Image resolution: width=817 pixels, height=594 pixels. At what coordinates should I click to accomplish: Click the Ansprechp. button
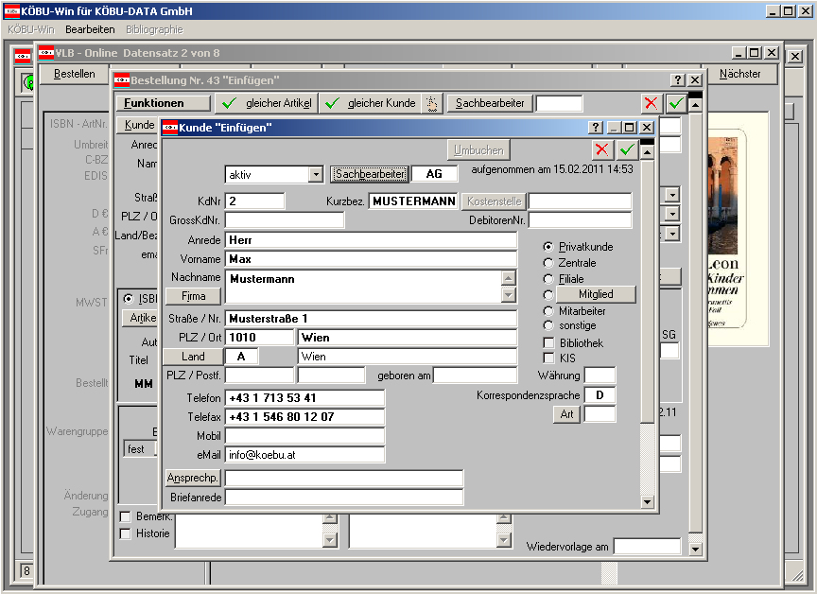pyautogui.click(x=193, y=478)
